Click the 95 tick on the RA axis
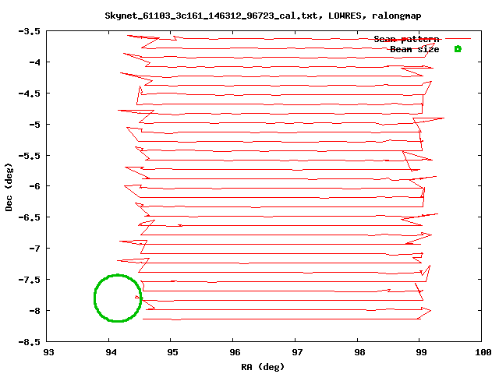The width and height of the screenshot is (499, 374). [x=172, y=352]
